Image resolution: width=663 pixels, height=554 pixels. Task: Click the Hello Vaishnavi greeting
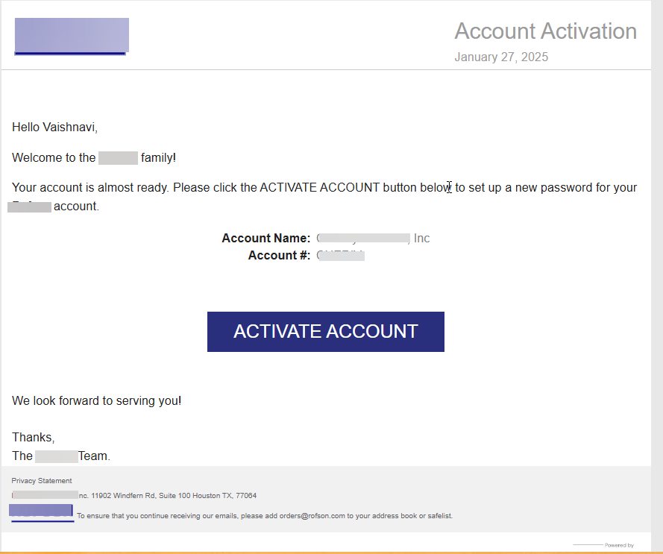tap(54, 128)
